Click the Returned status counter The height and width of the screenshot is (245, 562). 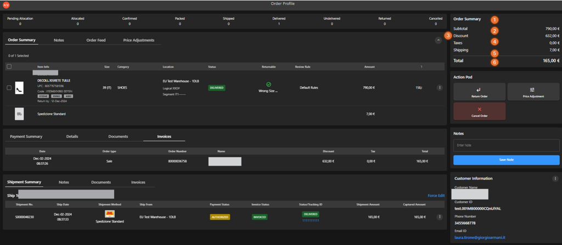tap(384, 21)
